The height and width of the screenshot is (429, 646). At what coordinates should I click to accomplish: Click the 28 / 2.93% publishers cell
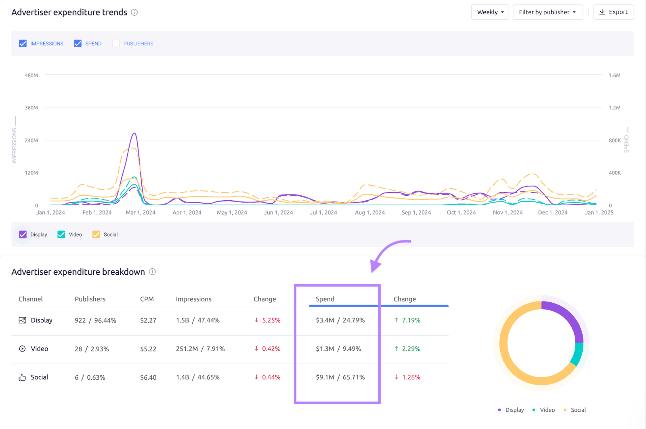click(92, 349)
